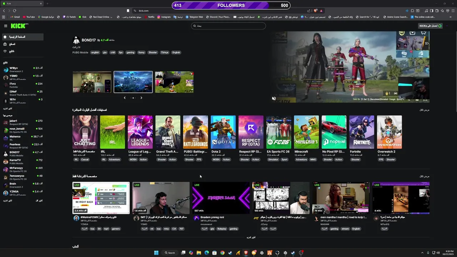457x257 pixels.
Task: Collapse recommended list with show less
Action: point(39,201)
